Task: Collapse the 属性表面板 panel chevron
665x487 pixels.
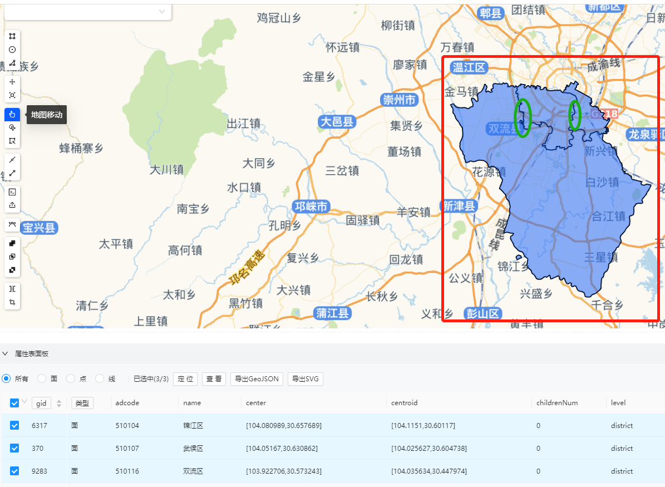Action: pyautogui.click(x=5, y=353)
